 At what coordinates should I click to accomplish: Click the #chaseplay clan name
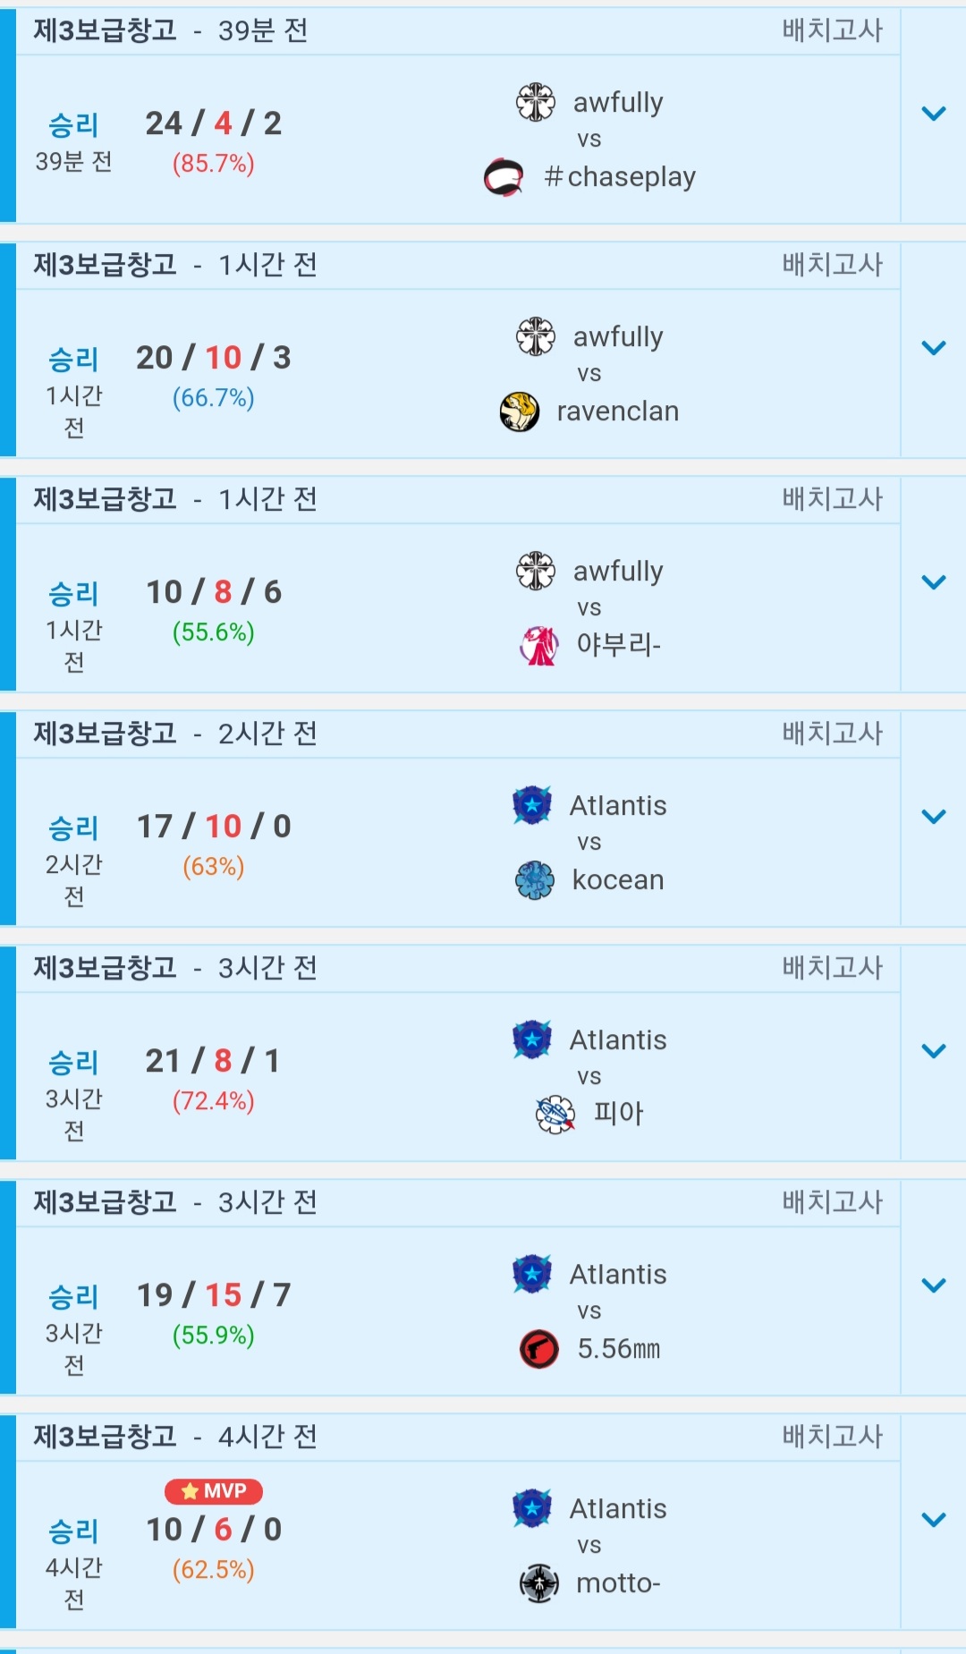click(x=620, y=177)
